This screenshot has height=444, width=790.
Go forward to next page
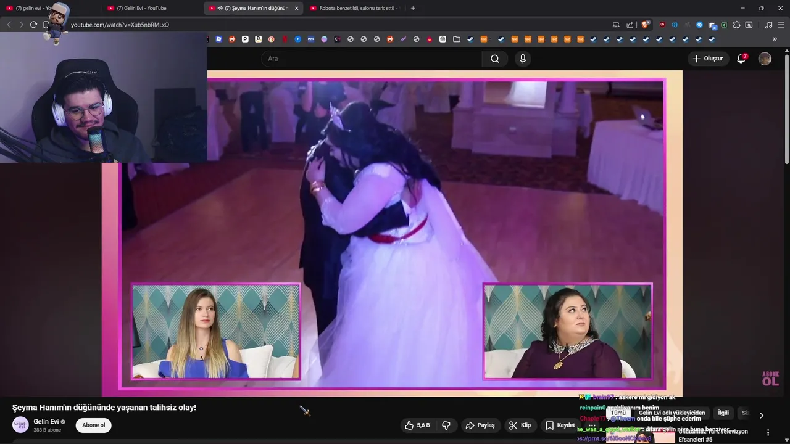tap(21, 25)
